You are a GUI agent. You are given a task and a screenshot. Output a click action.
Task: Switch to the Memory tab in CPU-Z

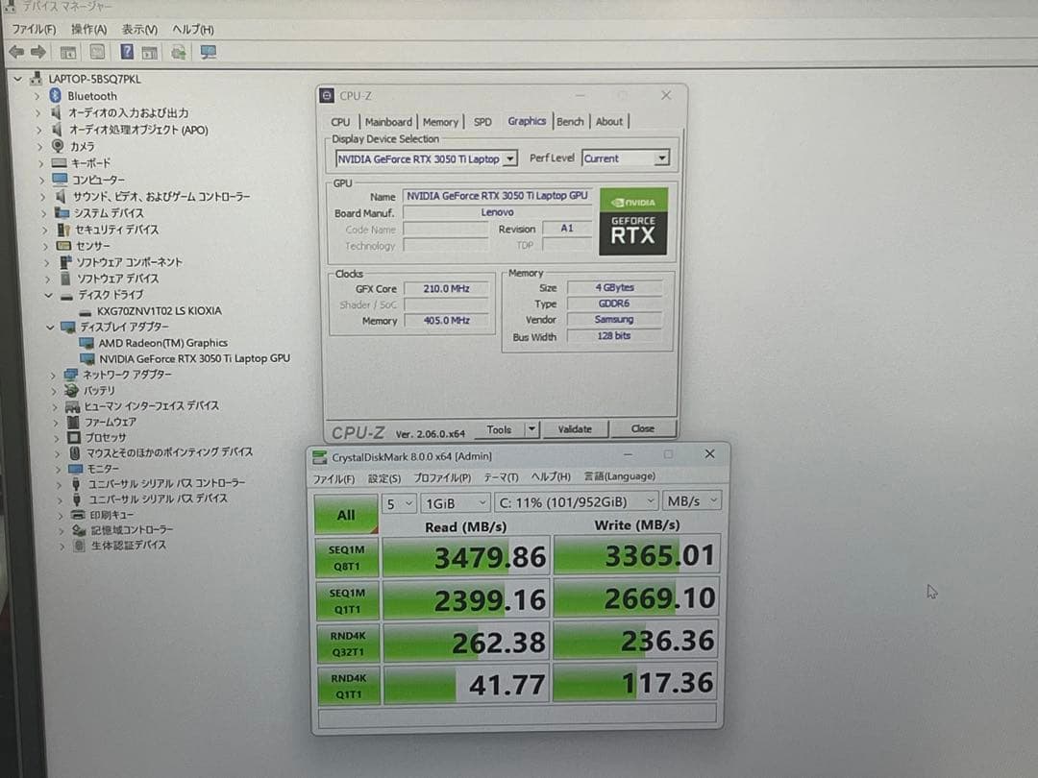[440, 122]
